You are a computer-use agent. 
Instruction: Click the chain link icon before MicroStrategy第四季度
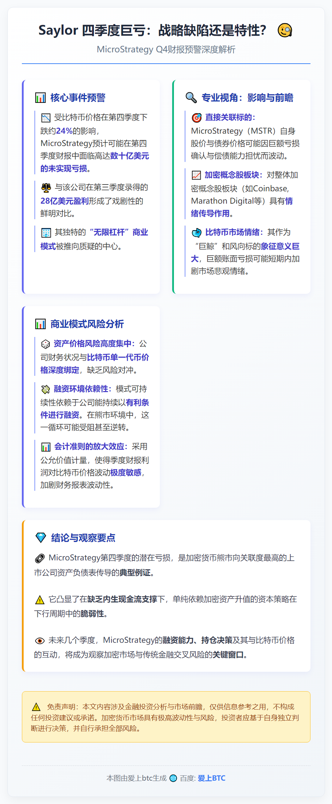pos(40,558)
